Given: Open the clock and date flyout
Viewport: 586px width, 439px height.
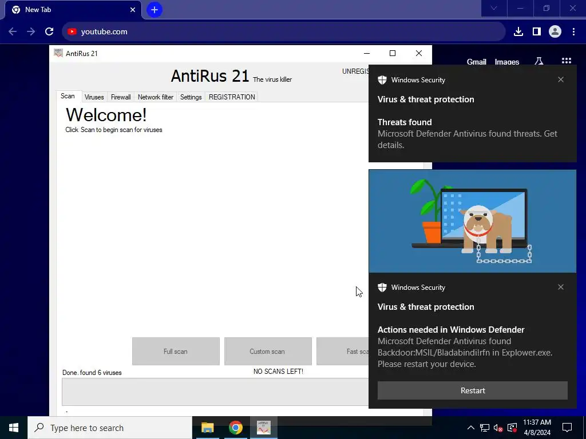Looking at the screenshot, I should (537, 428).
